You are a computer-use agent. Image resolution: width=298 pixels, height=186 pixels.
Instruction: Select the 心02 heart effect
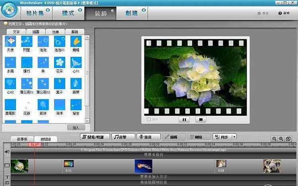[x=10, y=83]
